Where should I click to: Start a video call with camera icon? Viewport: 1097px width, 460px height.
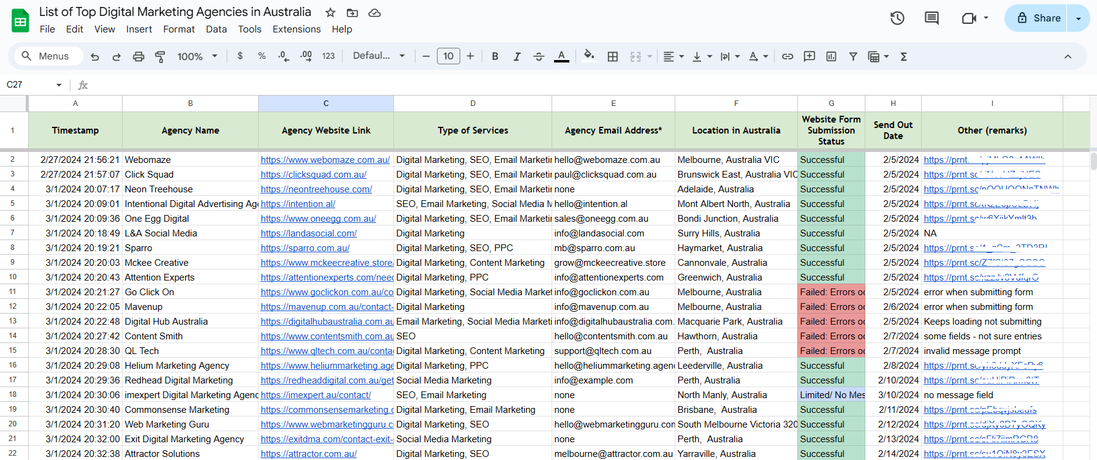click(x=970, y=18)
